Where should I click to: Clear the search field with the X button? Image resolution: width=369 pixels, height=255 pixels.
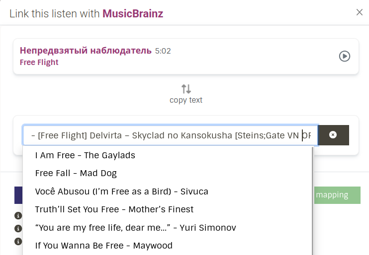coord(333,135)
